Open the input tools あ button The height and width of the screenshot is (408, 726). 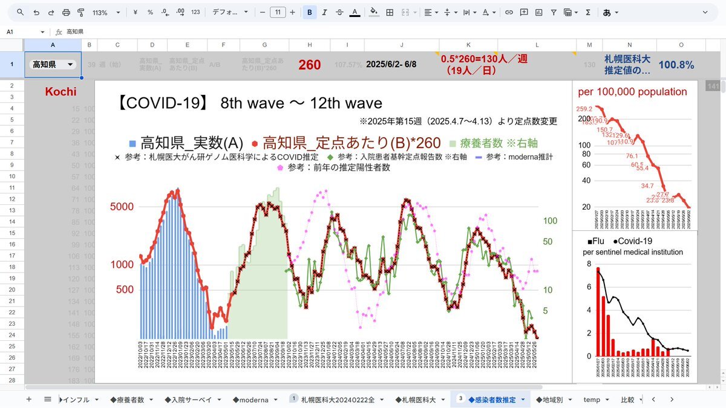(610, 12)
